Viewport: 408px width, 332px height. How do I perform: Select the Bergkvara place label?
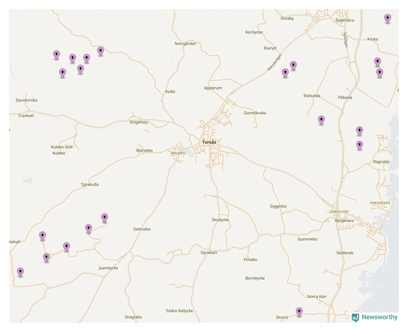(344, 221)
